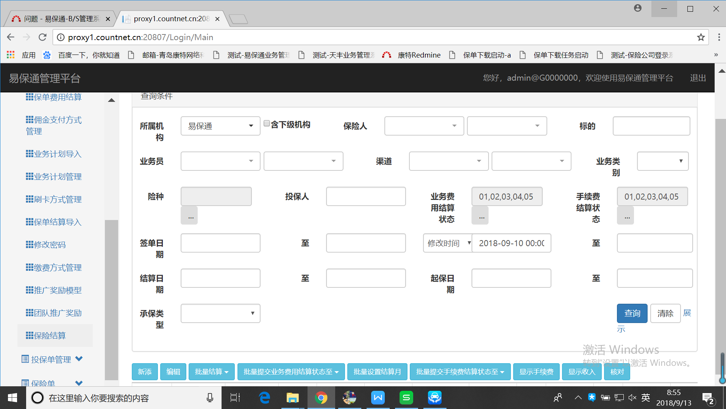Open File Explorer from the taskbar

(x=292, y=398)
